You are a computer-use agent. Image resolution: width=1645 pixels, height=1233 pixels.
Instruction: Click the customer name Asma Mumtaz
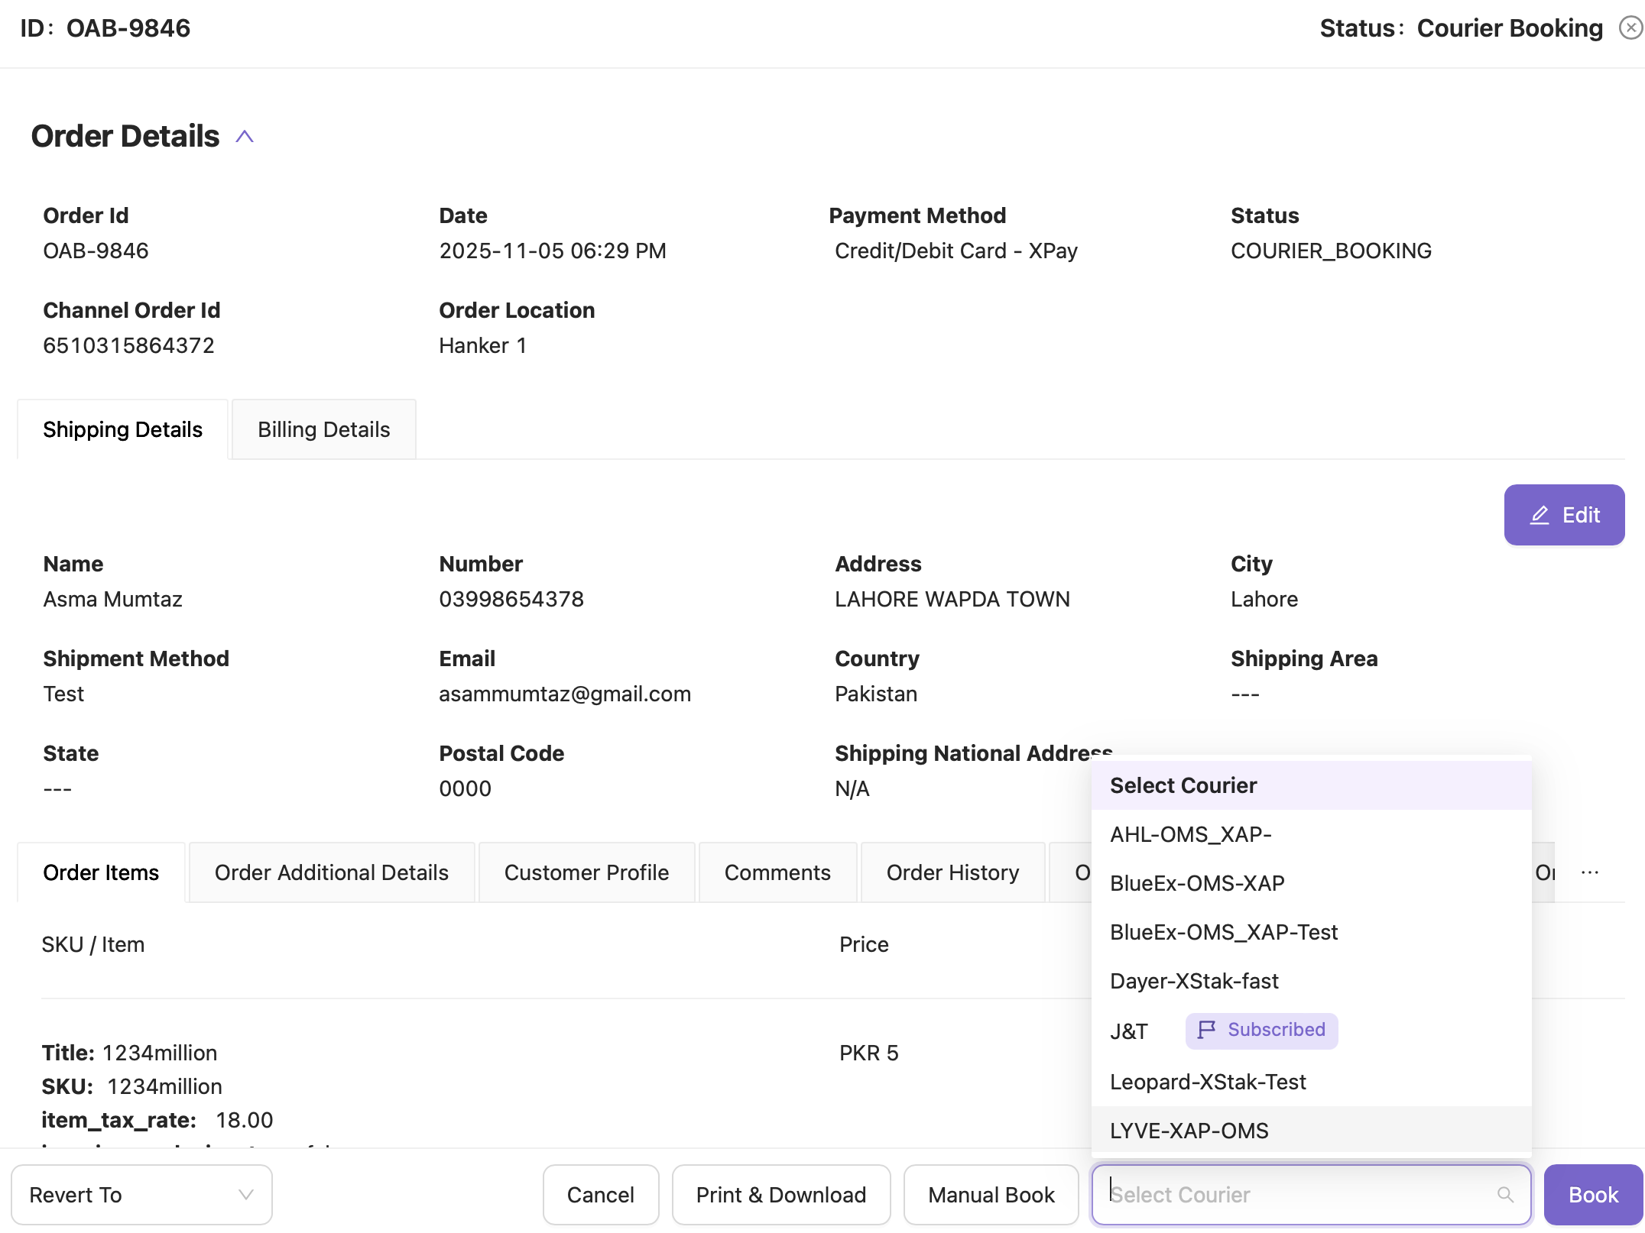click(112, 599)
